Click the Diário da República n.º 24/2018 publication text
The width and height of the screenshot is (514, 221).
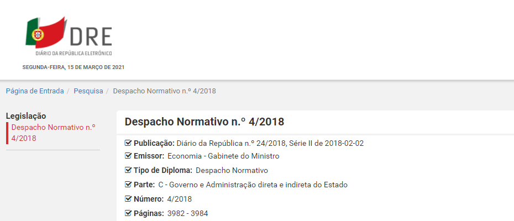[x=270, y=143]
